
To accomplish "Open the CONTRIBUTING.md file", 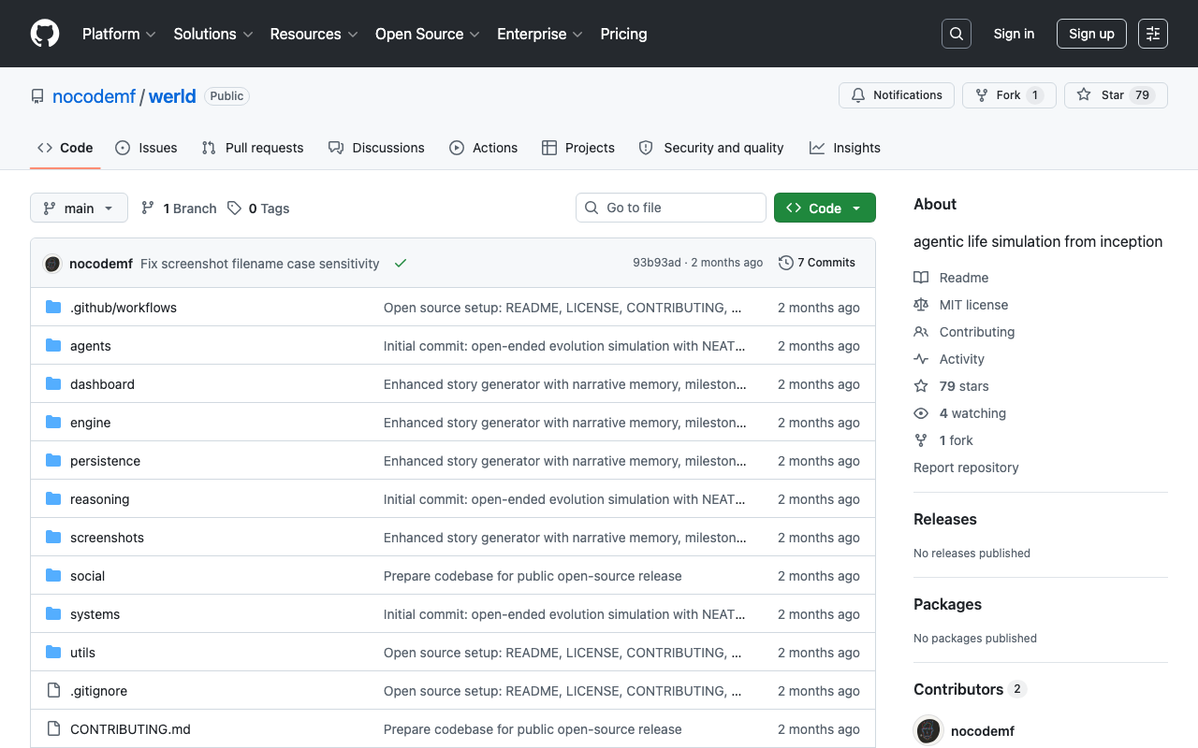I will point(130,729).
